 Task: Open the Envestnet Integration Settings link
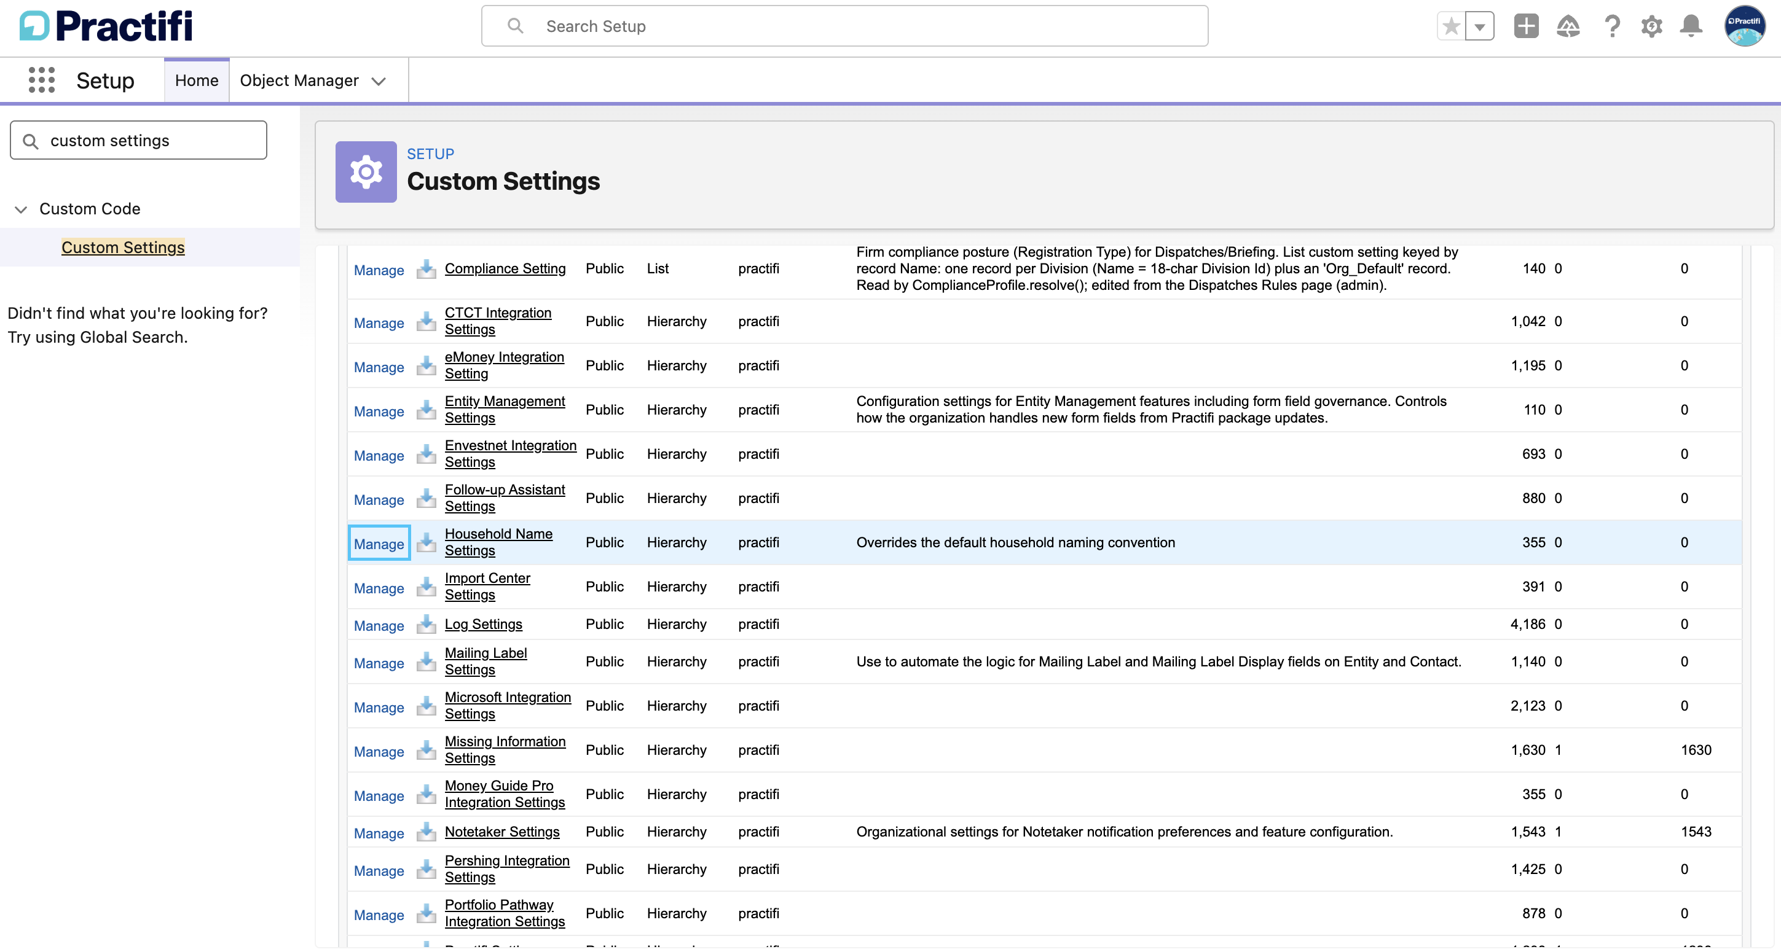pyautogui.click(x=510, y=453)
